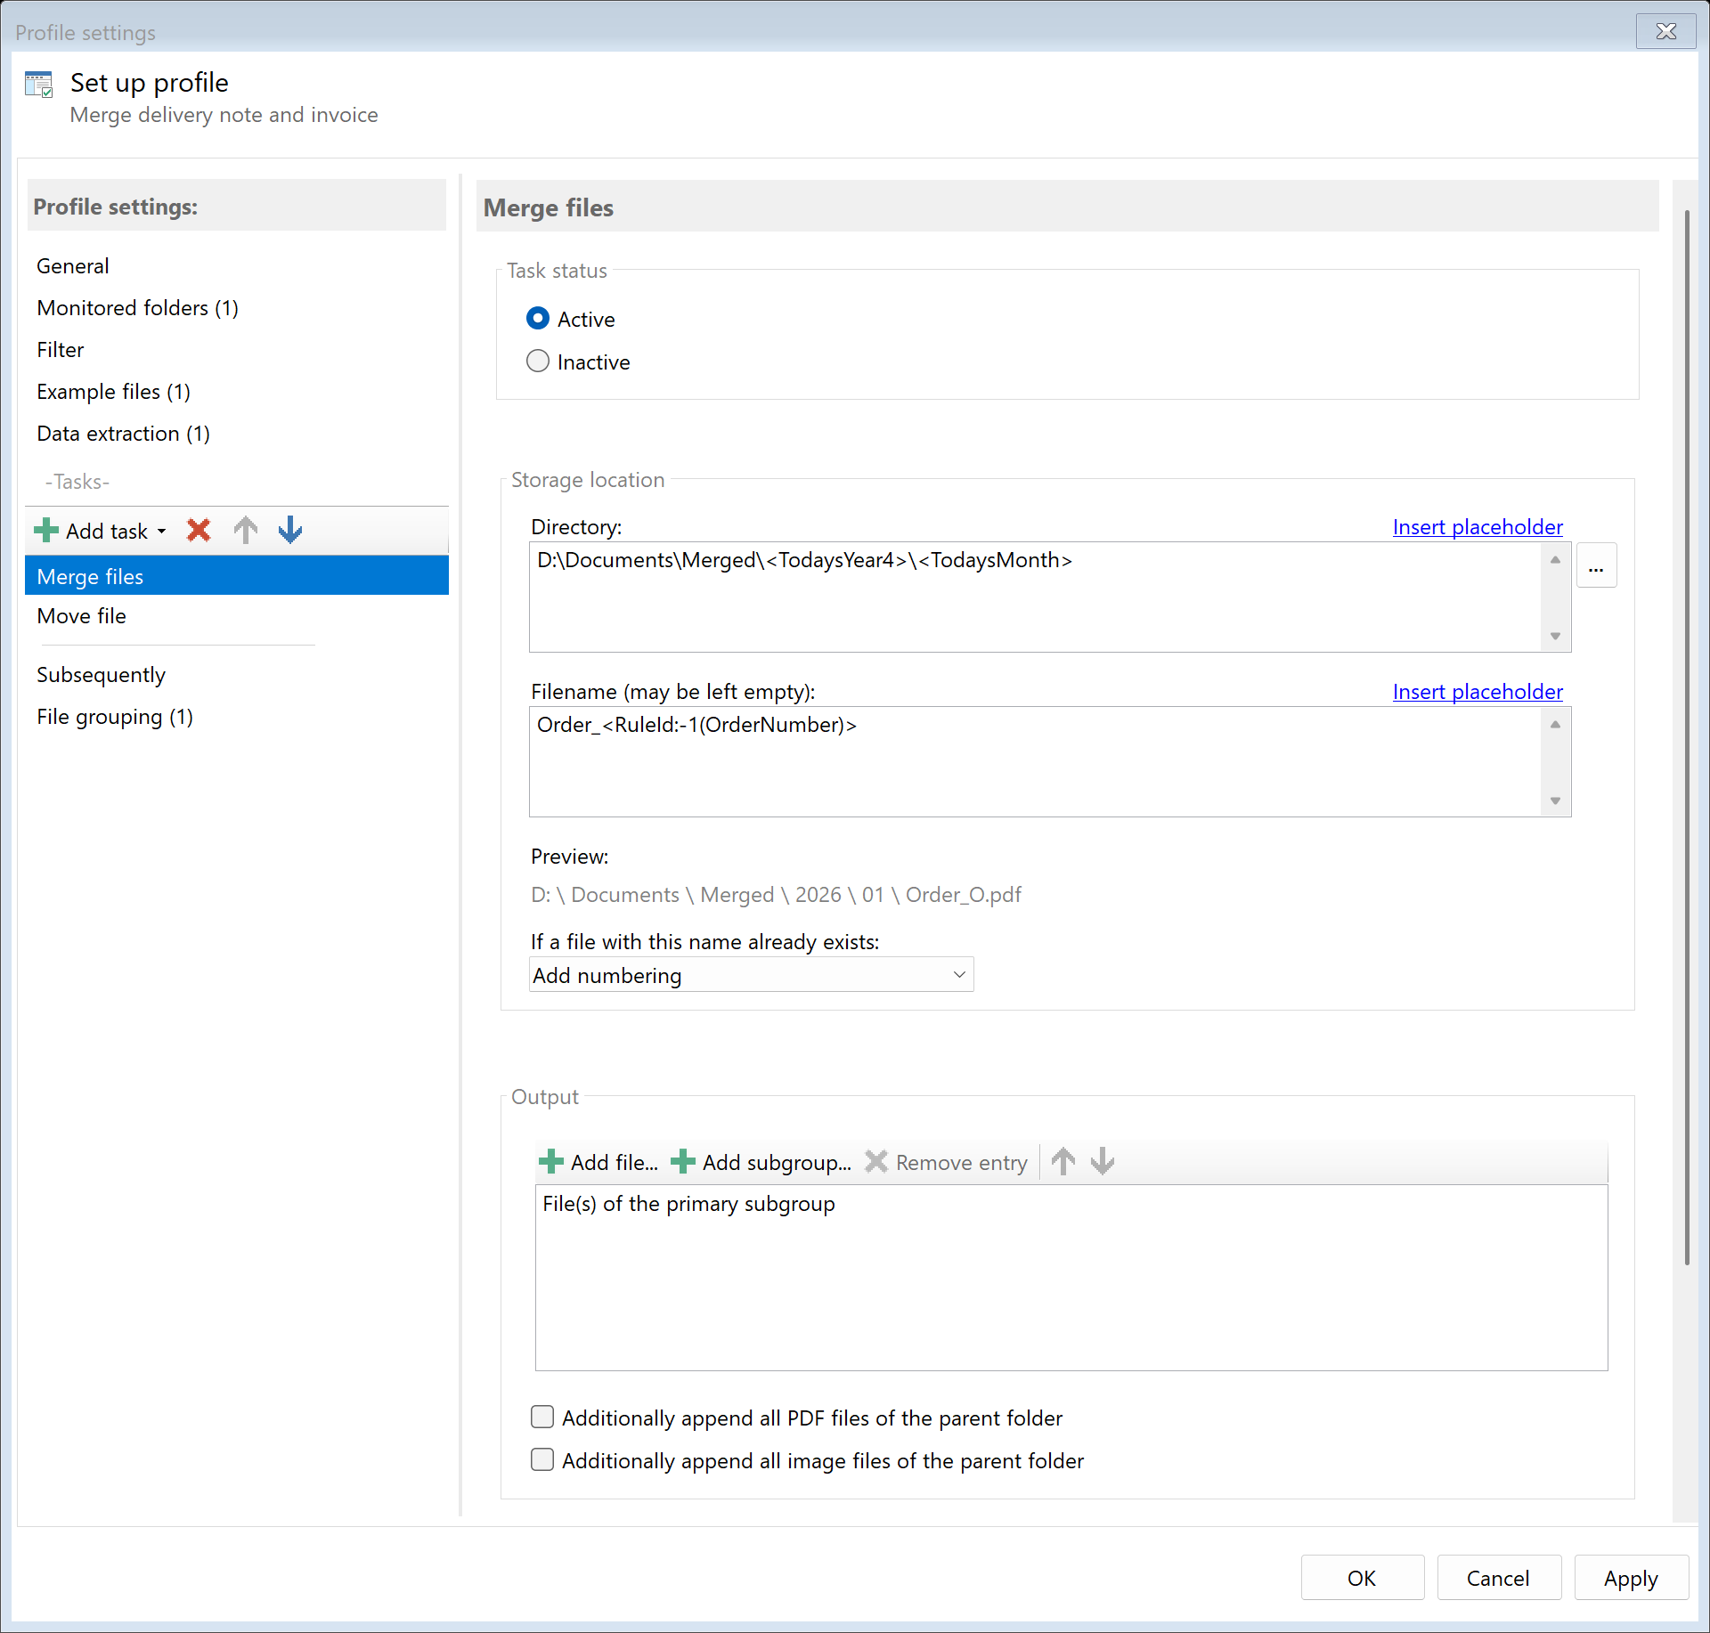Enable appending all image files of parent folder
1710x1633 pixels.
542,1459
